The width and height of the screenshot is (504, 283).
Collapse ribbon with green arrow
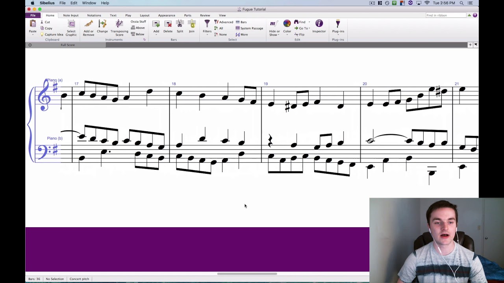[x=469, y=15]
